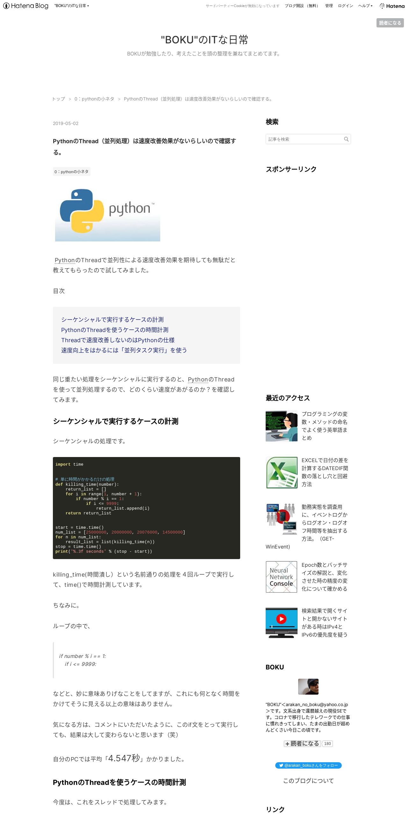
Task: Open the Excel icon thumbnail
Action: tap(282, 473)
